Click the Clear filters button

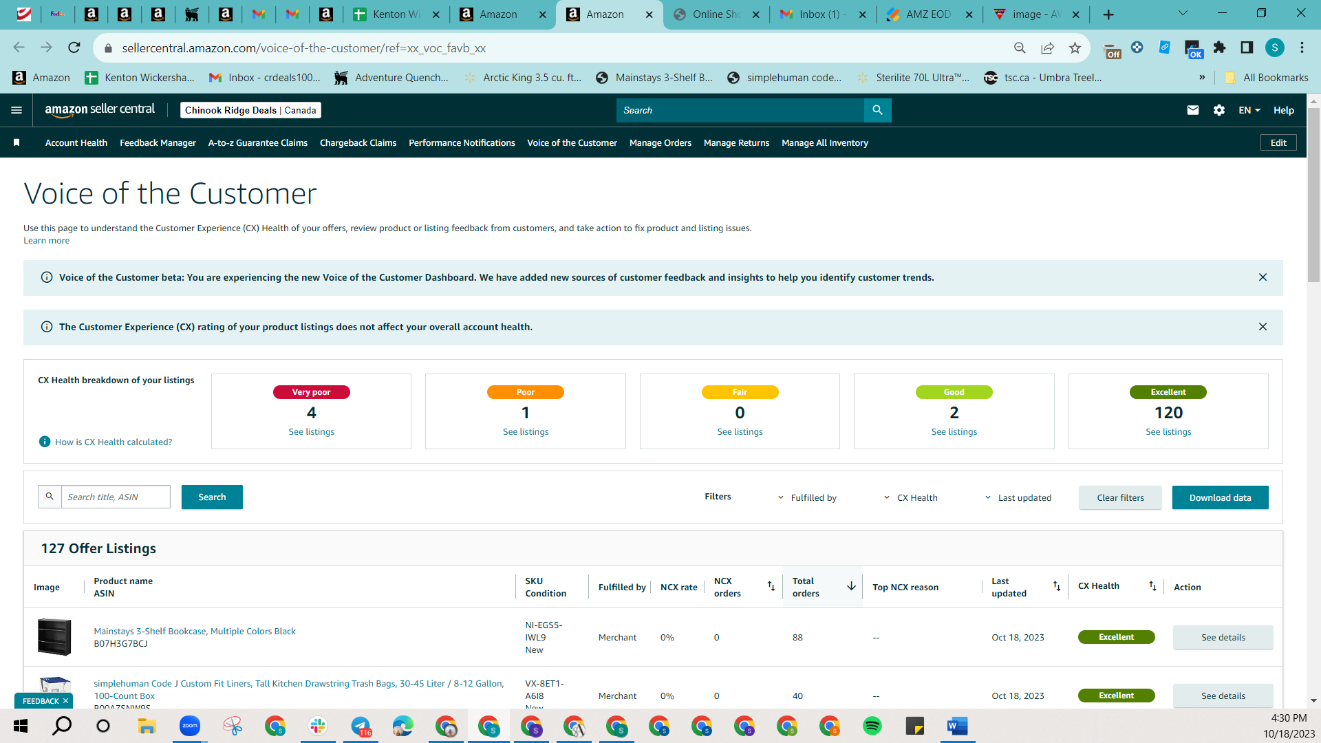pyautogui.click(x=1120, y=497)
